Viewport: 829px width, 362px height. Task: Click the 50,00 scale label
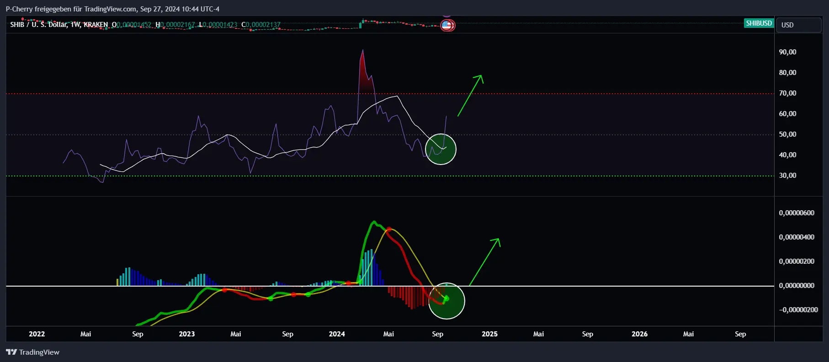787,134
